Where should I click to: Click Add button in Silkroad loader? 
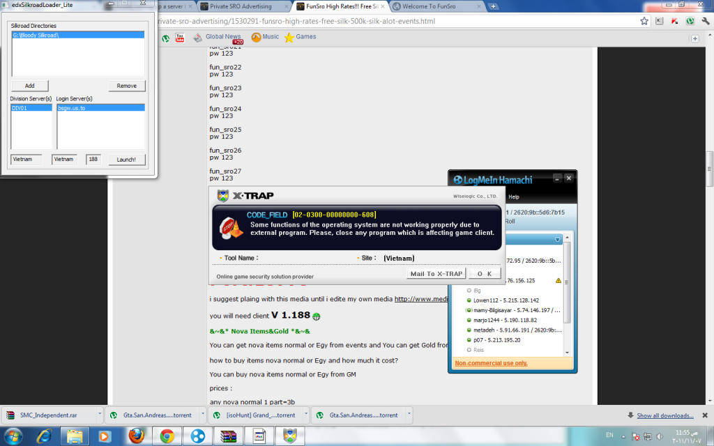click(29, 86)
